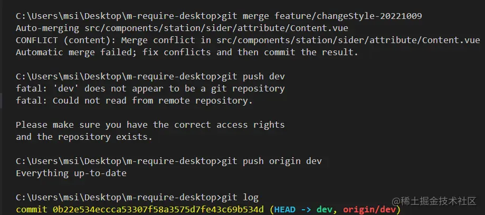The image size is (485, 215).
Task: Click the "git merge" command text
Action: tap(245, 16)
